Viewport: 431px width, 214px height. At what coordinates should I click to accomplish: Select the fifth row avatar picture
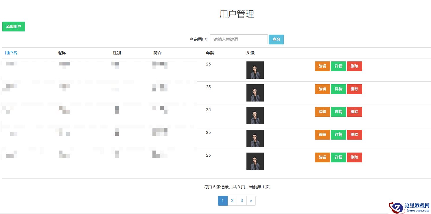pos(255,161)
